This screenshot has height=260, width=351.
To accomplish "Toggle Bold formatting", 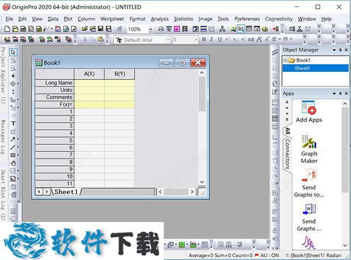I will coord(204,39).
